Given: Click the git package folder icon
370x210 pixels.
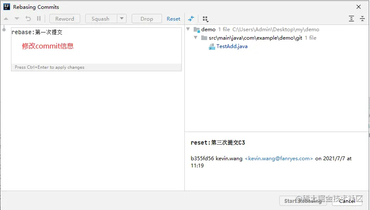Looking at the screenshot, I should pos(204,38).
